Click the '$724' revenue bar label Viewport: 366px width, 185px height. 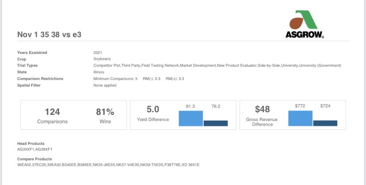pos(325,106)
